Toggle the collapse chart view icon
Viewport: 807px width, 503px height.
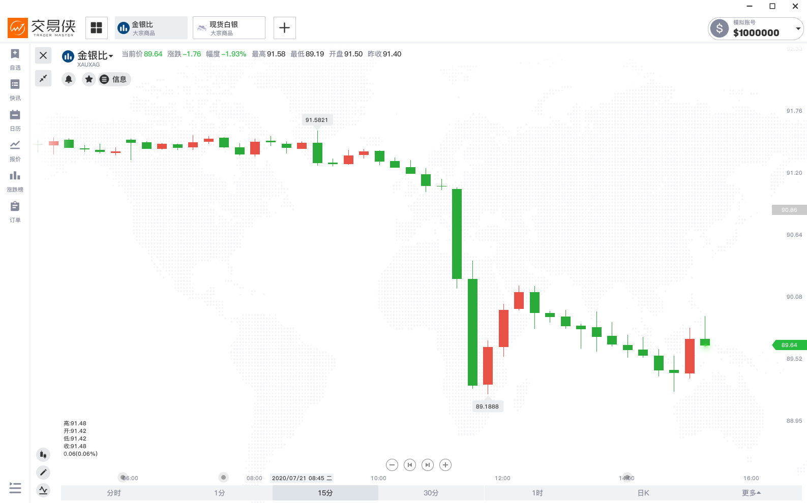pyautogui.click(x=43, y=78)
